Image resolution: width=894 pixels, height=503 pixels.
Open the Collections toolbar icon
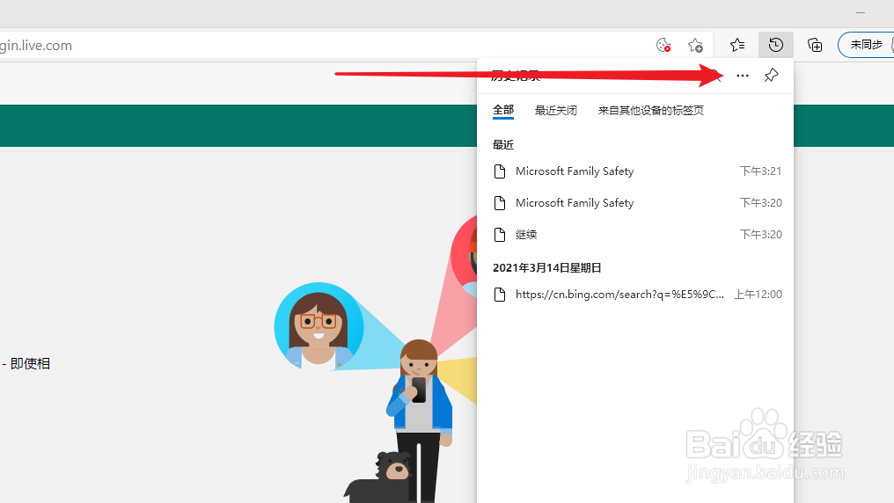click(x=815, y=45)
